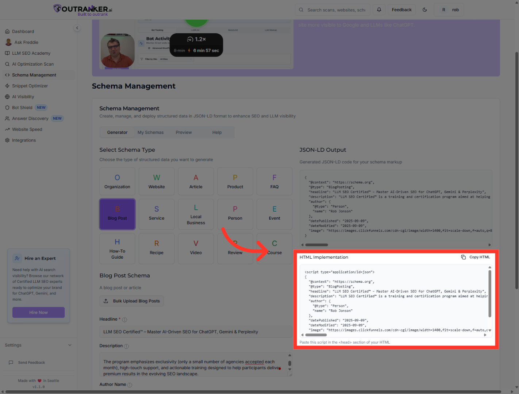Open the Preview tab
This screenshot has height=394, width=519.
point(184,132)
